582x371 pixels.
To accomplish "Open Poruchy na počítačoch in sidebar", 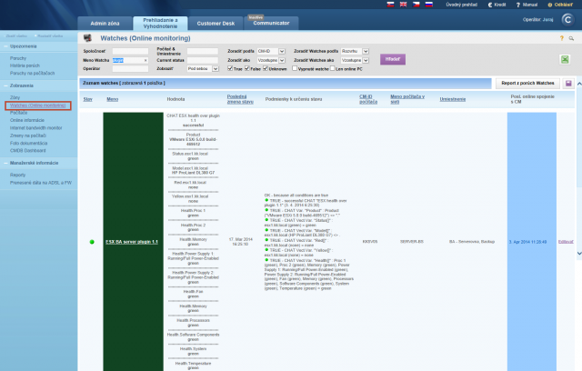I will click(33, 73).
